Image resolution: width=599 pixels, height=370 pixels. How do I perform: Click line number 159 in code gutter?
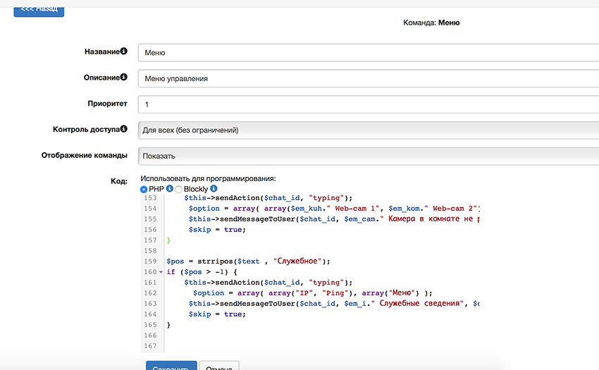tap(150, 261)
